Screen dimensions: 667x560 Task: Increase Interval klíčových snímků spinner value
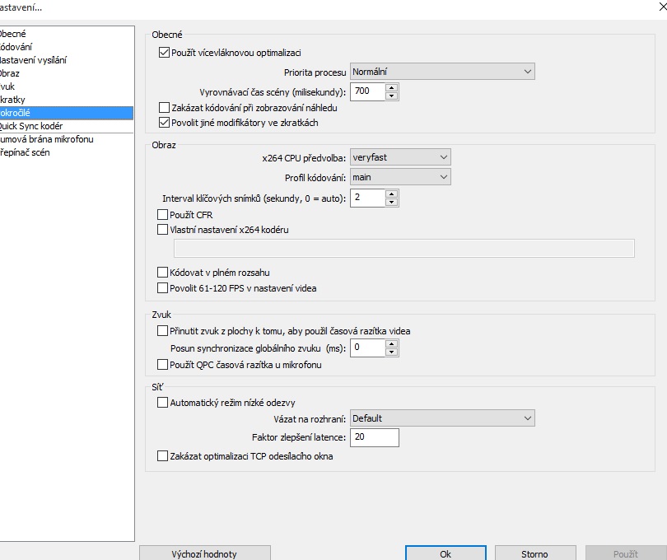pos(392,194)
